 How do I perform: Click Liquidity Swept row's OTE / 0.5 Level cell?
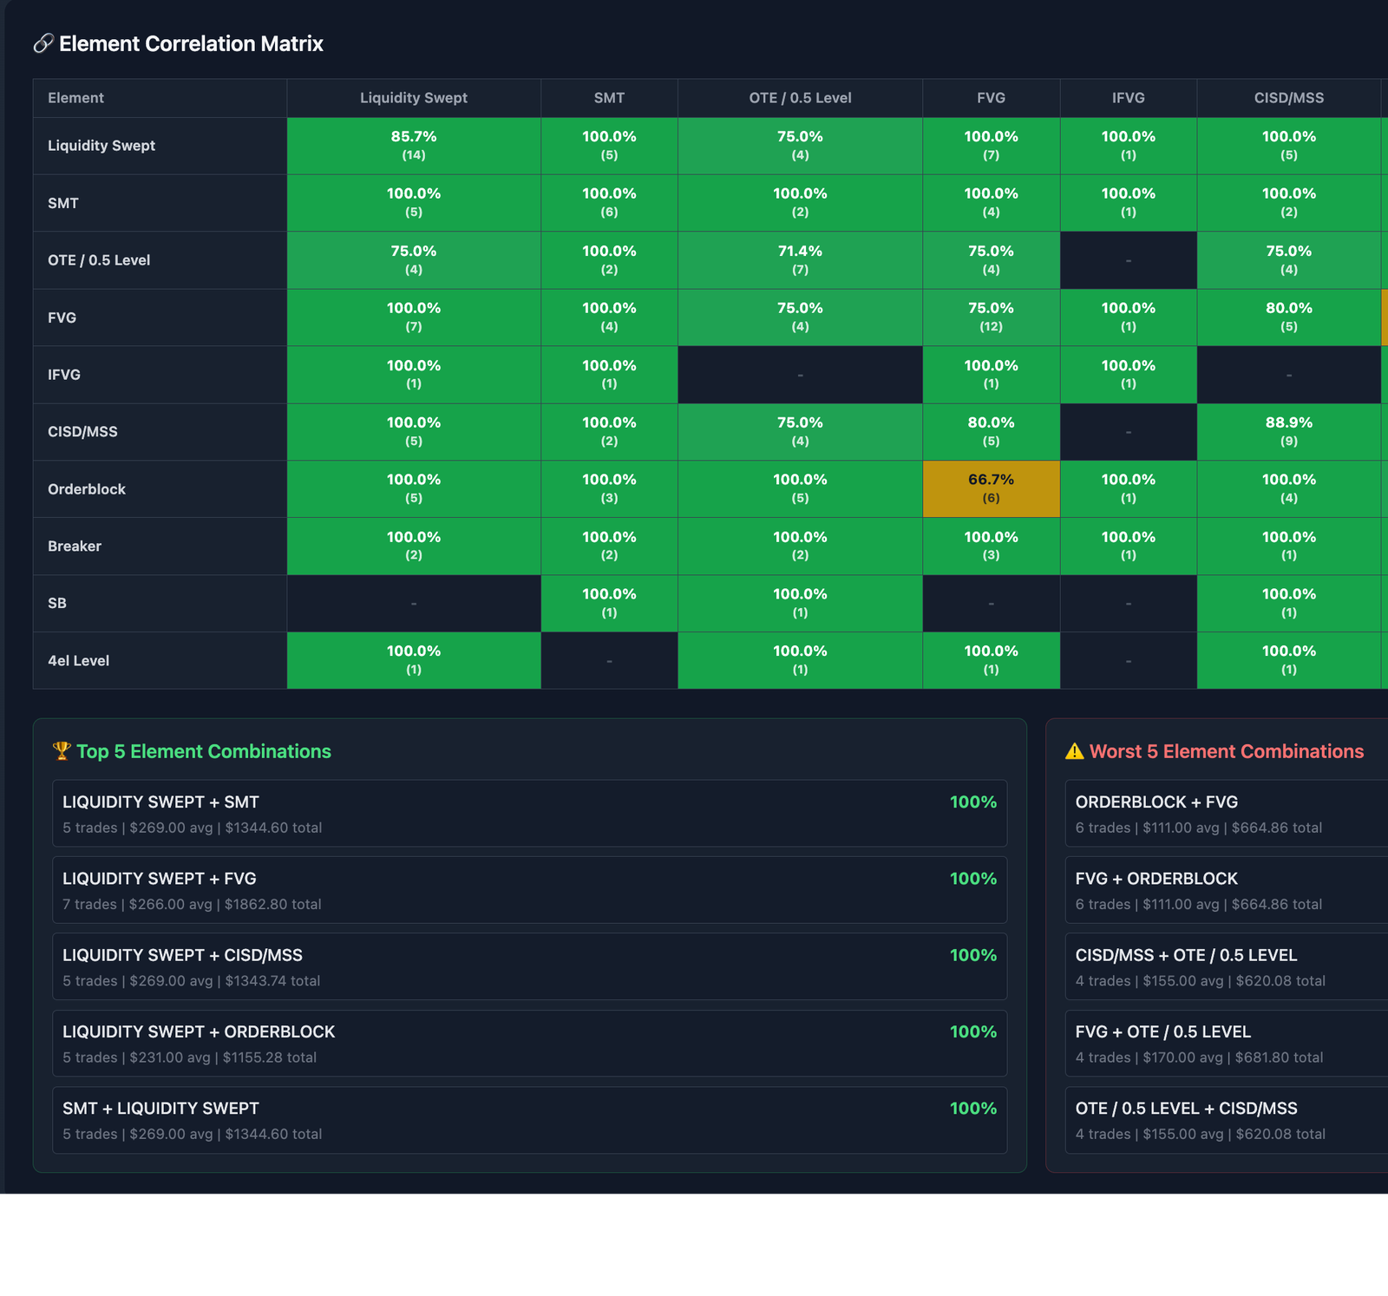tap(800, 146)
